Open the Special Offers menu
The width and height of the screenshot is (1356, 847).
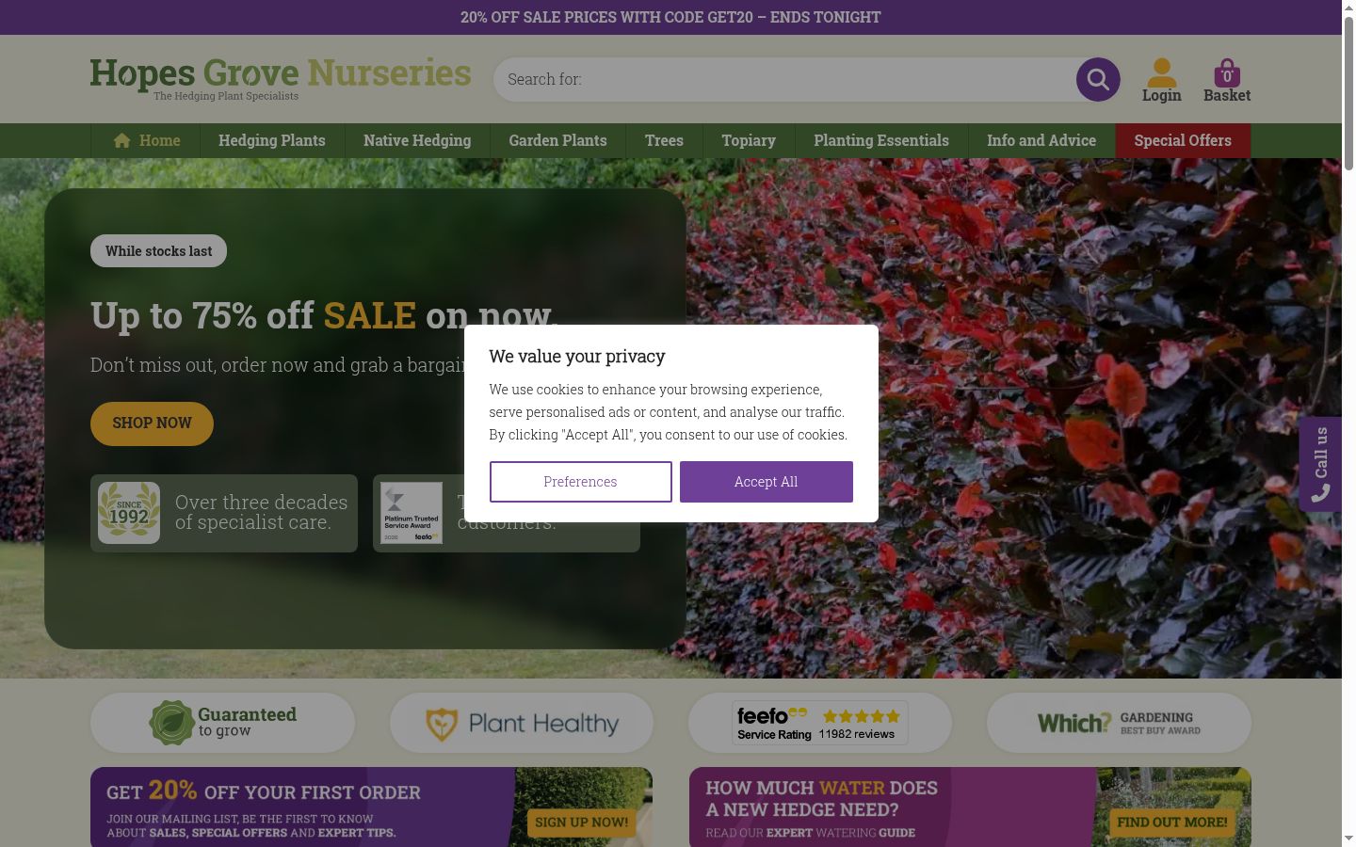click(1183, 140)
